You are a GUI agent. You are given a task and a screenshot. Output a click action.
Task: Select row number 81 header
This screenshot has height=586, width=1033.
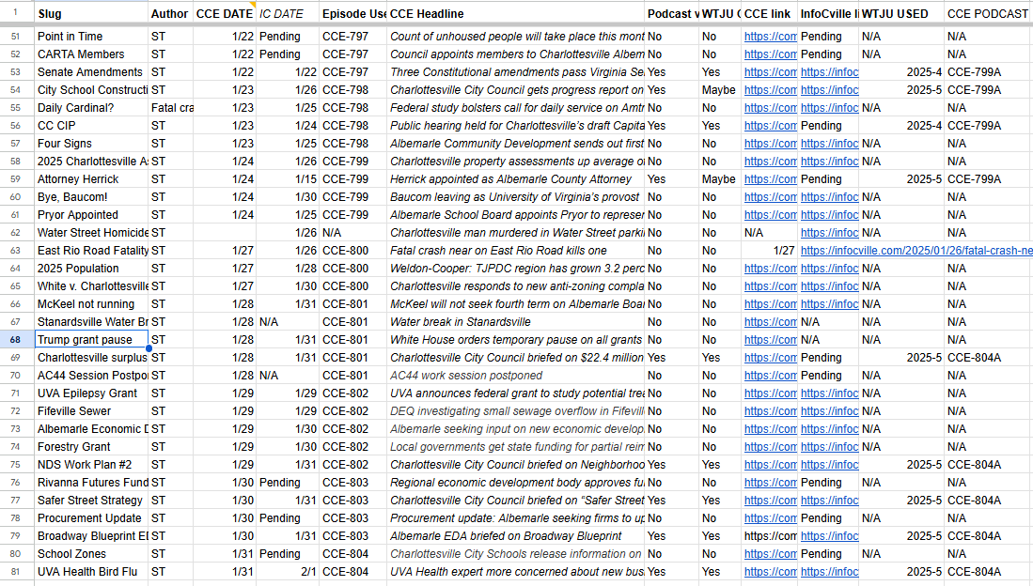(x=15, y=572)
